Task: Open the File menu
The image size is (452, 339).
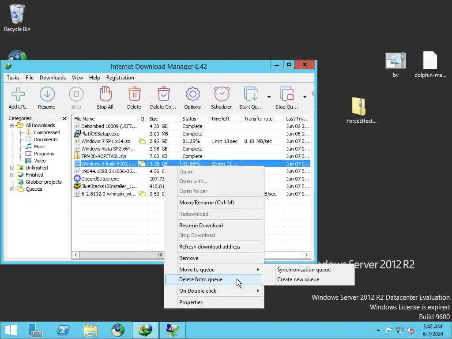Action: coord(30,78)
